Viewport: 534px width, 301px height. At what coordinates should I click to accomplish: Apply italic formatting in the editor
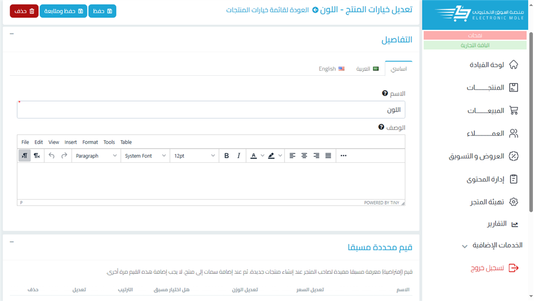coord(239,156)
